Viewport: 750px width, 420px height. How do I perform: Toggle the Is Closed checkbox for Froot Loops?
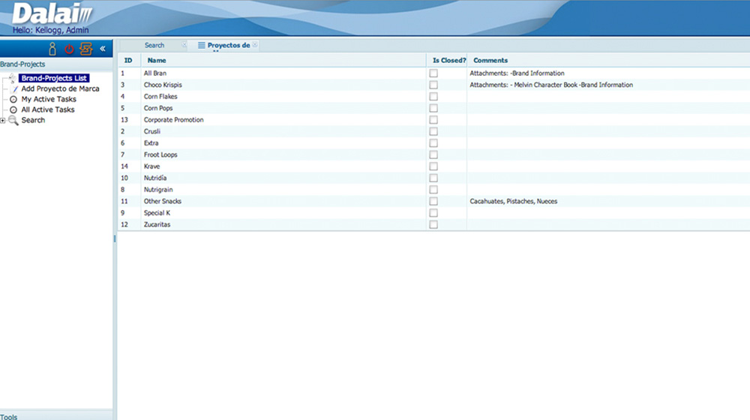(433, 154)
